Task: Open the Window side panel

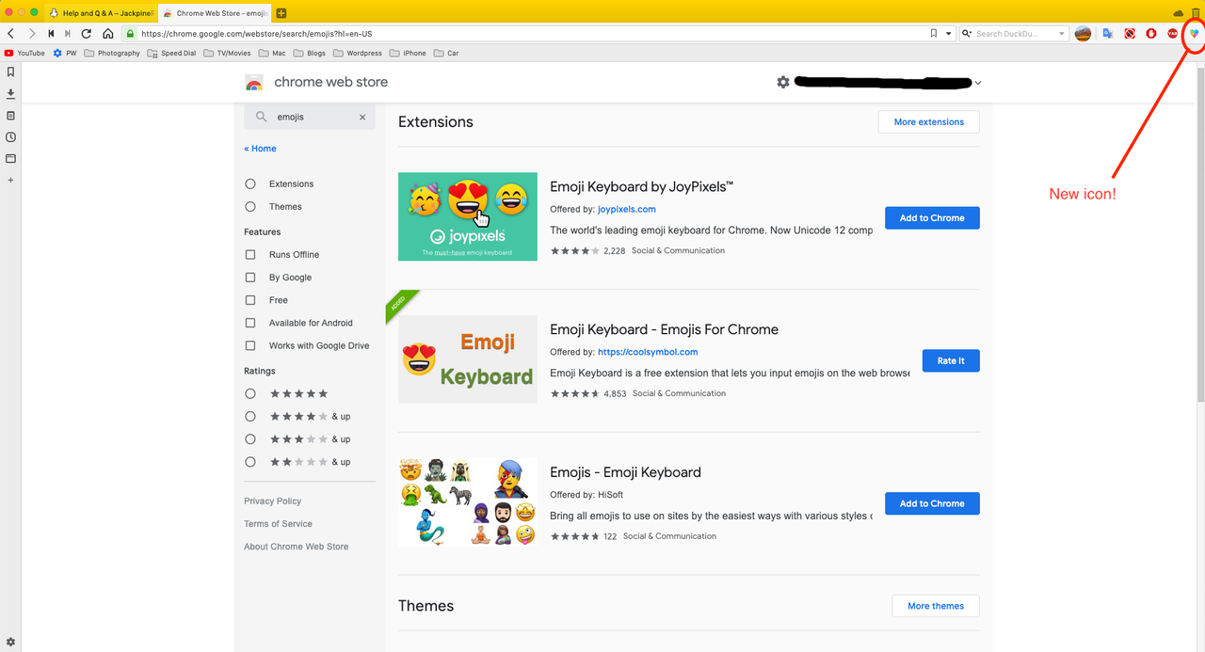Action: pos(10,158)
